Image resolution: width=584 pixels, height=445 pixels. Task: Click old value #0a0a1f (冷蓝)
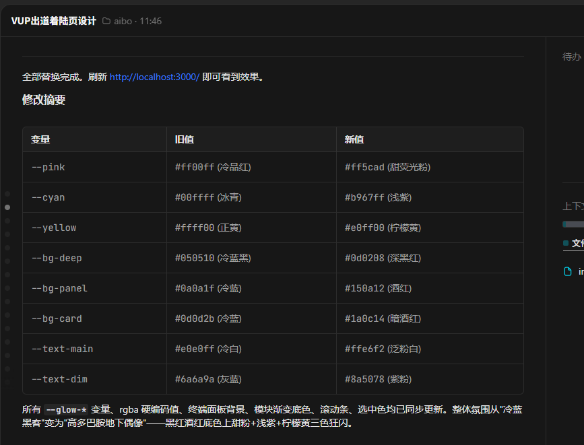209,288
